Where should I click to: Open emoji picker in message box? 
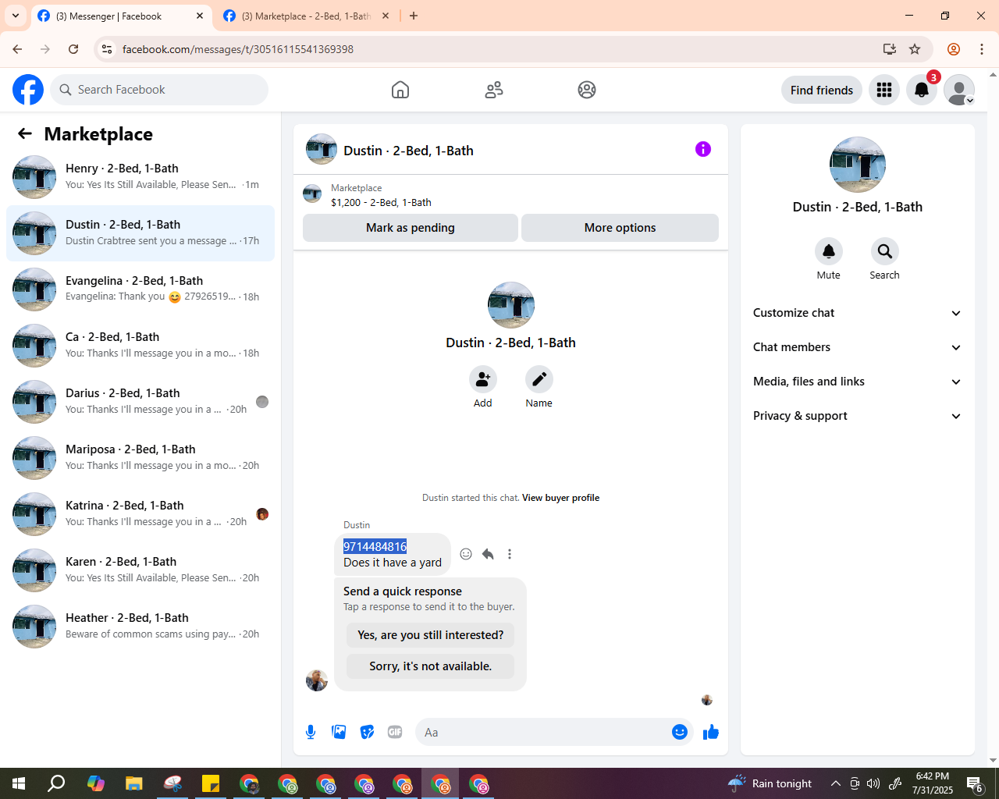point(680,732)
